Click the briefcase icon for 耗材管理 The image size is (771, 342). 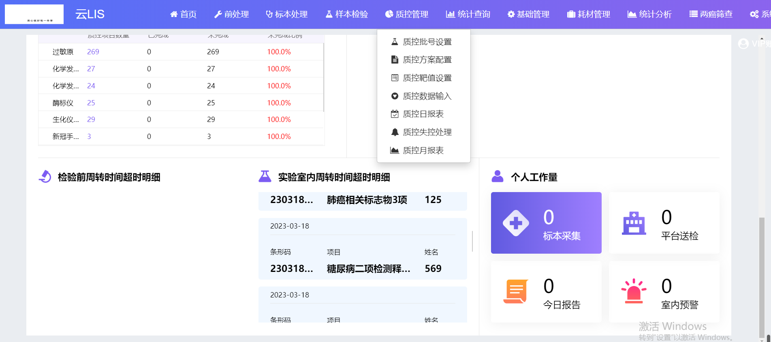(x=571, y=14)
